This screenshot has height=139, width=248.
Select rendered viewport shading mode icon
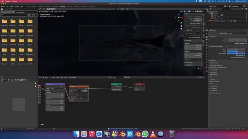coord(201,12)
